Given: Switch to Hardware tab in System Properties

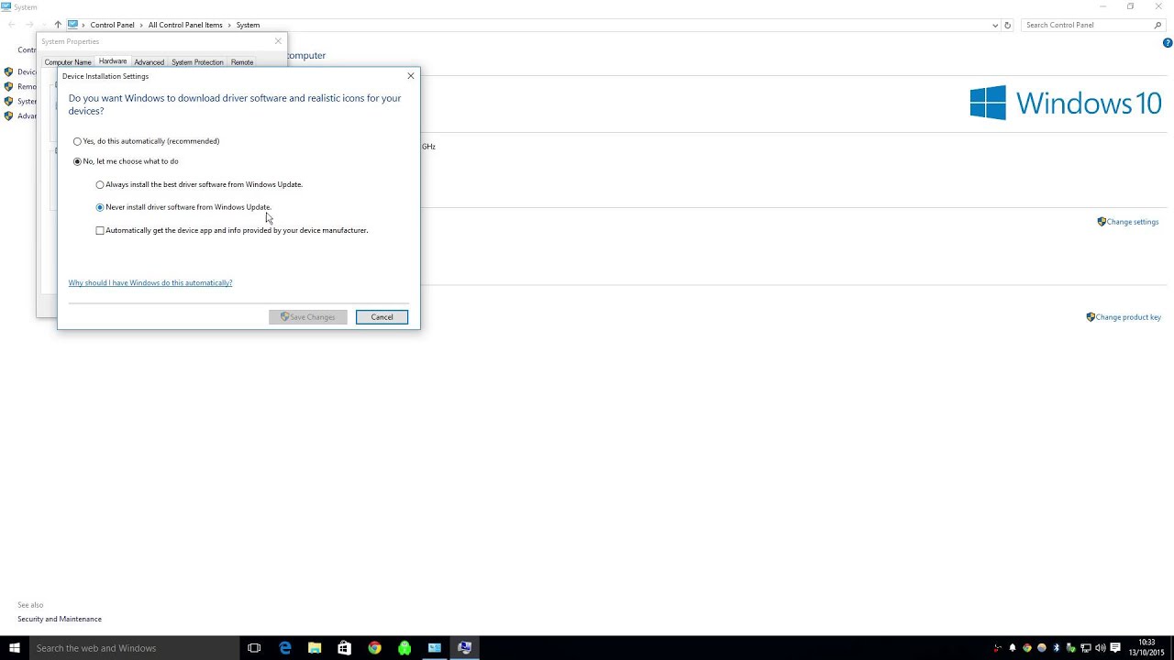Looking at the screenshot, I should click(113, 61).
